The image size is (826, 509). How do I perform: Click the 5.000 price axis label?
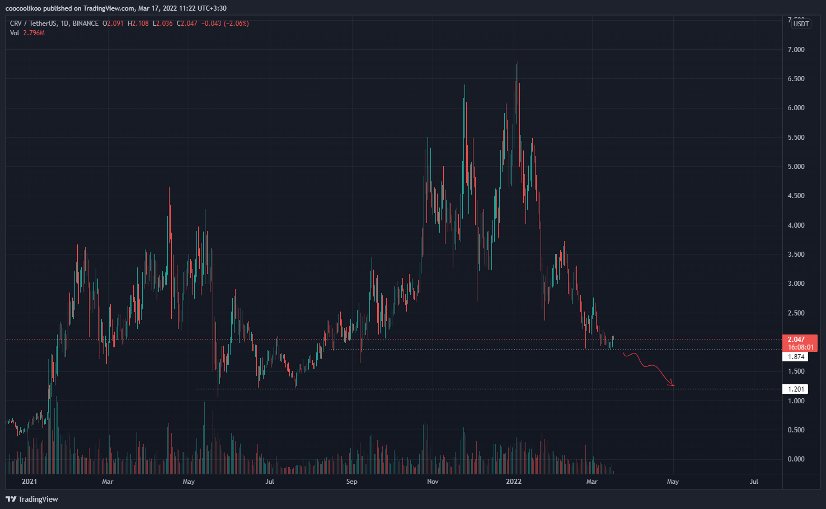[796, 167]
